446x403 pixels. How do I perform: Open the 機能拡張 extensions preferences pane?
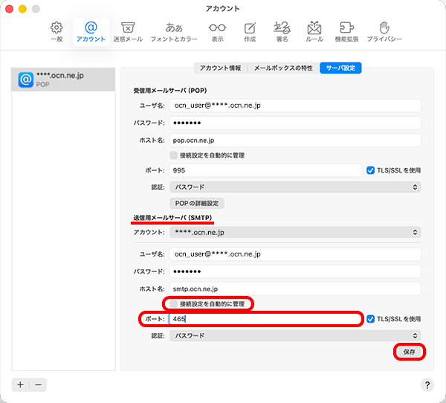pyautogui.click(x=346, y=30)
